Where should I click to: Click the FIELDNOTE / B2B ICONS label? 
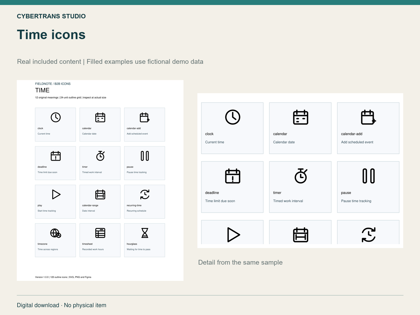[x=53, y=84]
